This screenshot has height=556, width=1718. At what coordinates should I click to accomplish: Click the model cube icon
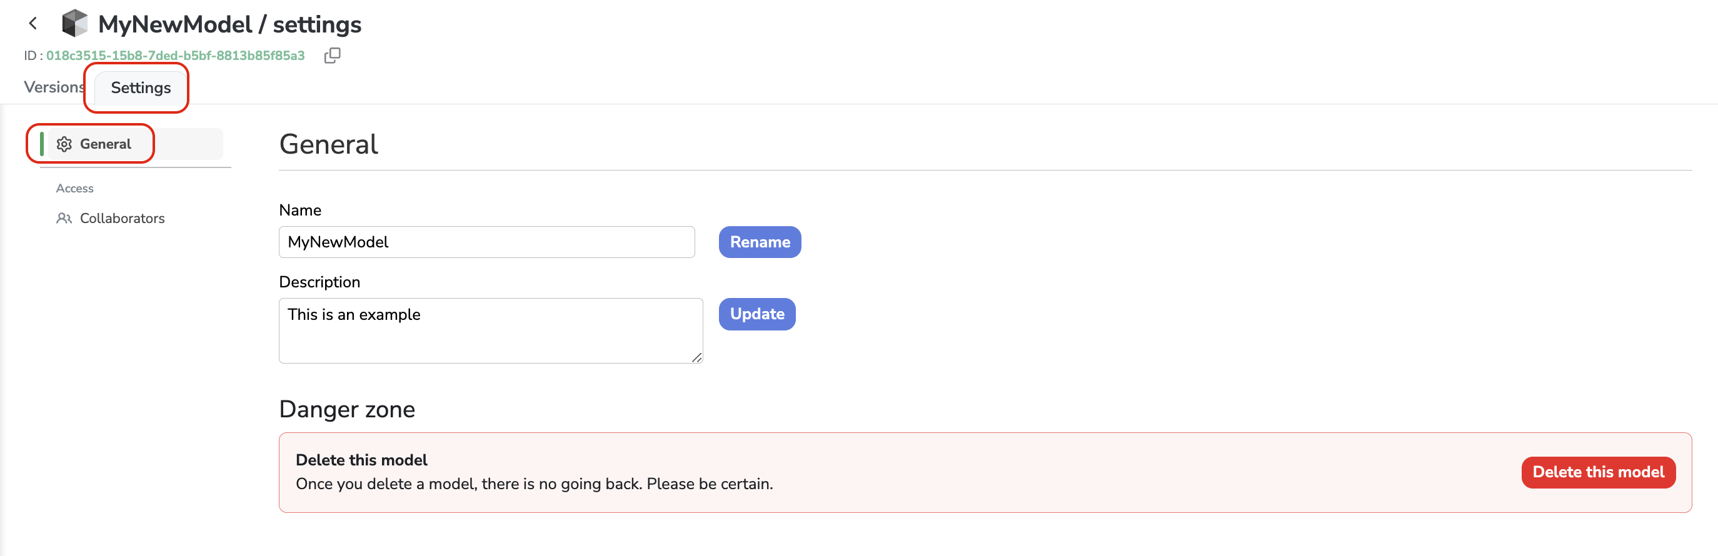pyautogui.click(x=74, y=23)
